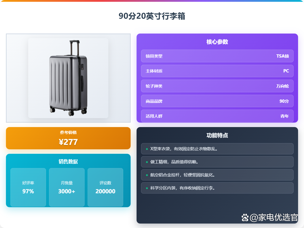The height and width of the screenshot is (228, 304).
Task: Click the 销售数据 section heading
Action: coord(68,161)
